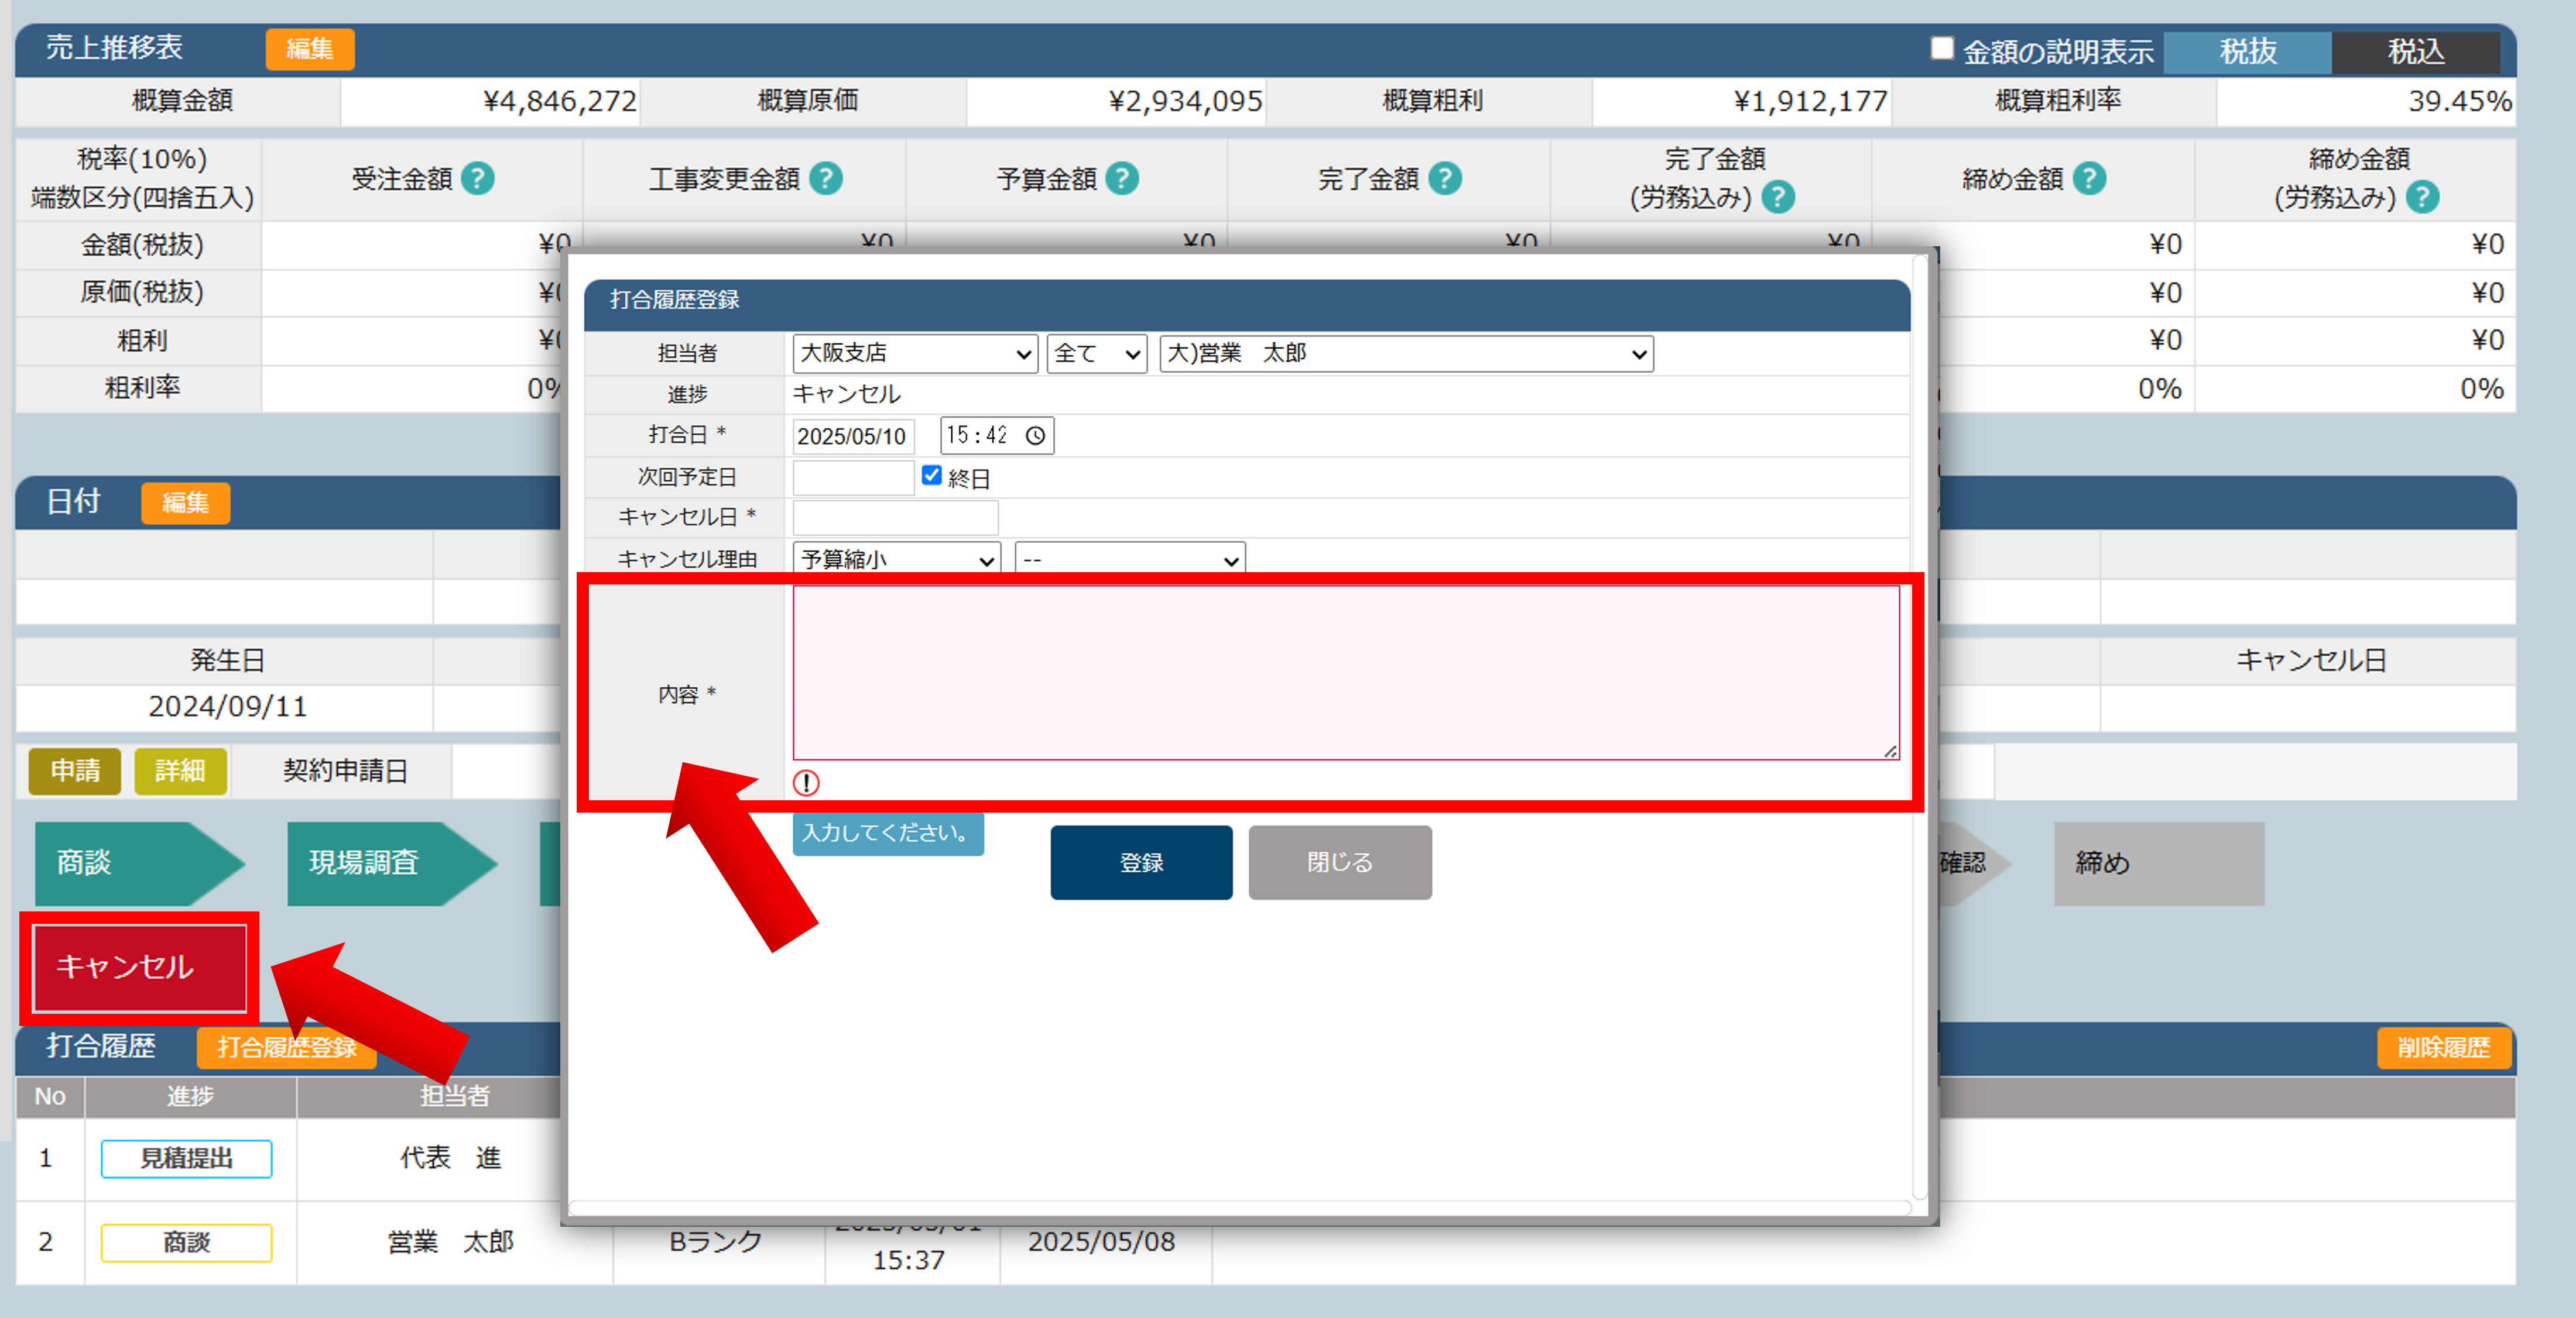Click help icon beside 締め金額 header
2576x1318 pixels.
click(2089, 179)
